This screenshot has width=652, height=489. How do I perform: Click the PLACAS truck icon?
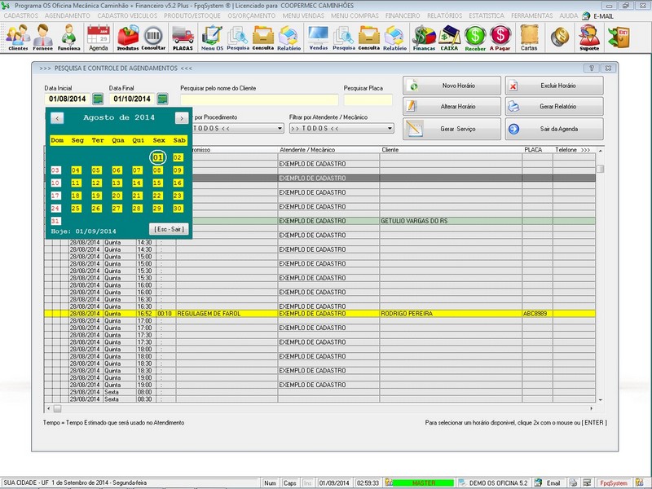point(183,37)
